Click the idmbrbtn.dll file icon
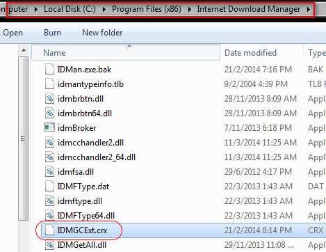Screen dimensions: 326x252 (x=49, y=98)
